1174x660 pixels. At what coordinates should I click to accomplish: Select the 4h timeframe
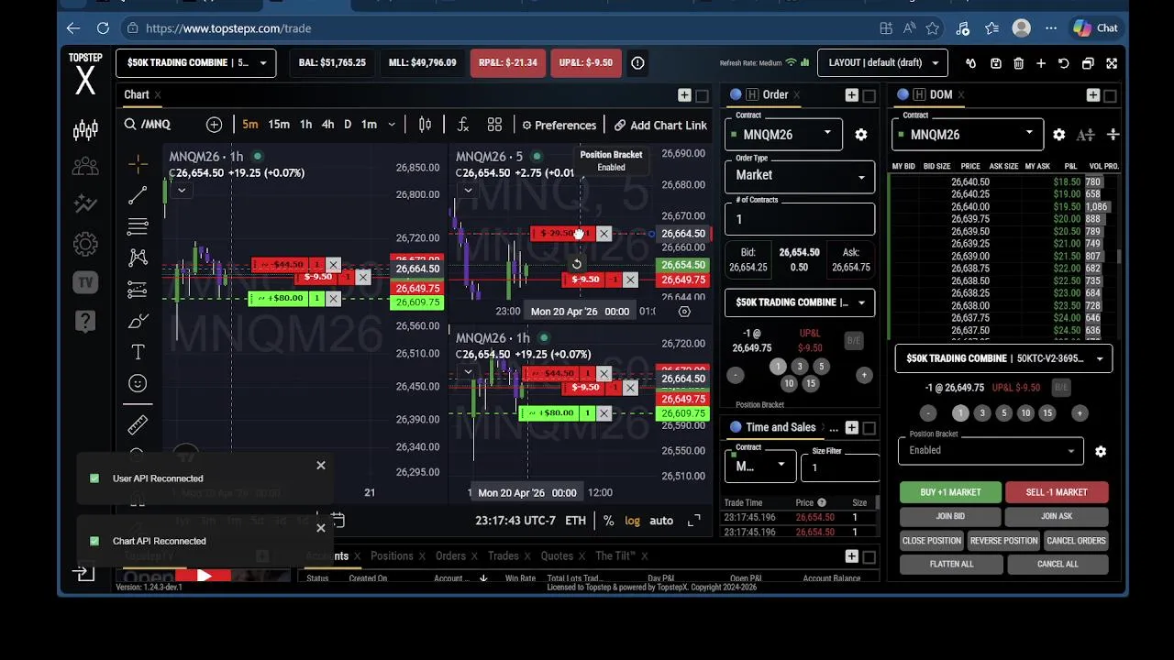(x=327, y=125)
